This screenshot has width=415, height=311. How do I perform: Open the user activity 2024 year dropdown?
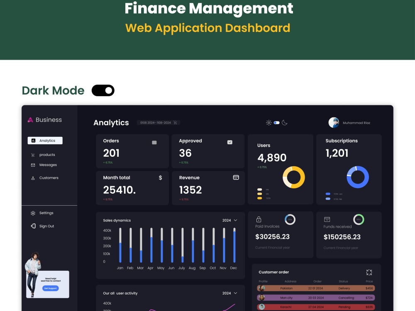point(229,293)
